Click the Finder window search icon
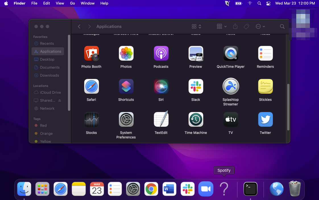 (282, 26)
